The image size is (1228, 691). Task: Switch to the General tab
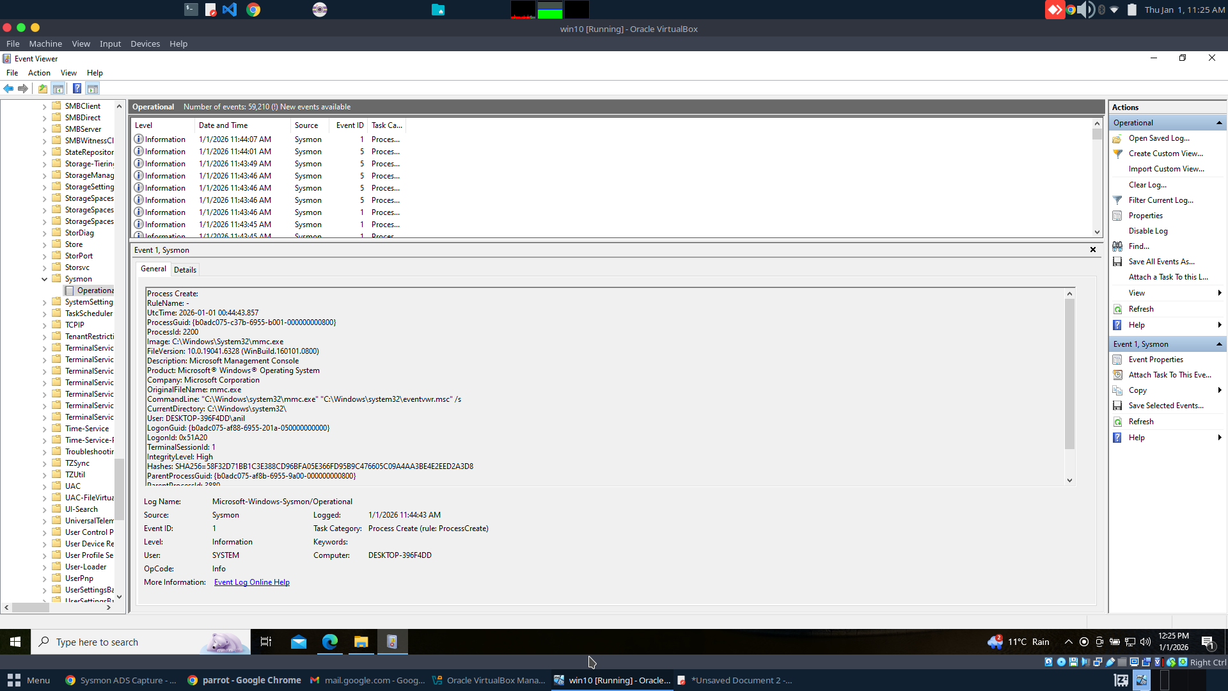pyautogui.click(x=153, y=269)
